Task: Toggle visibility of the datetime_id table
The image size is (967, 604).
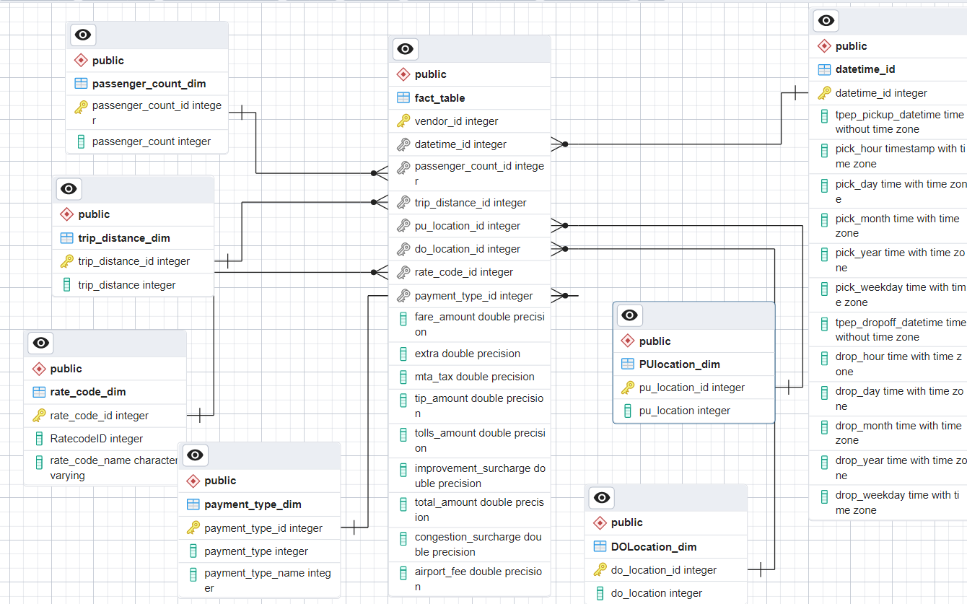Action: (826, 20)
